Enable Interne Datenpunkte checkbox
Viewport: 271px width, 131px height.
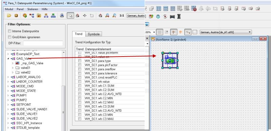pos(9,31)
